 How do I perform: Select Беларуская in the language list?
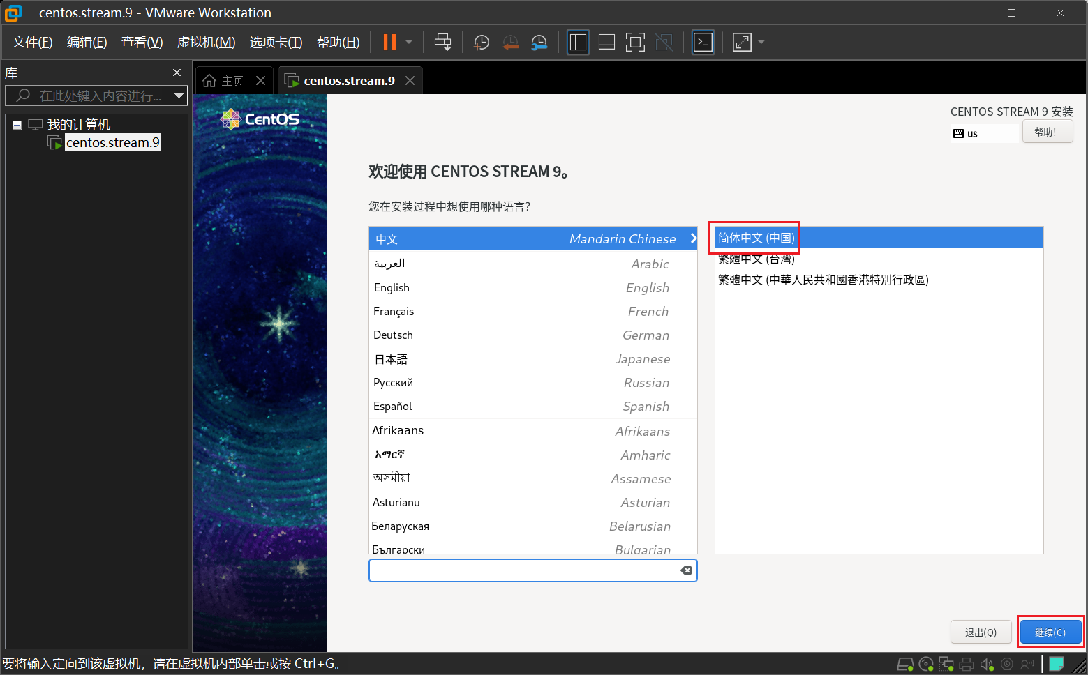pos(533,526)
